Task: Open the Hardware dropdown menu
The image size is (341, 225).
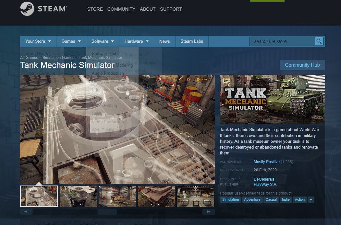Action: (136, 41)
